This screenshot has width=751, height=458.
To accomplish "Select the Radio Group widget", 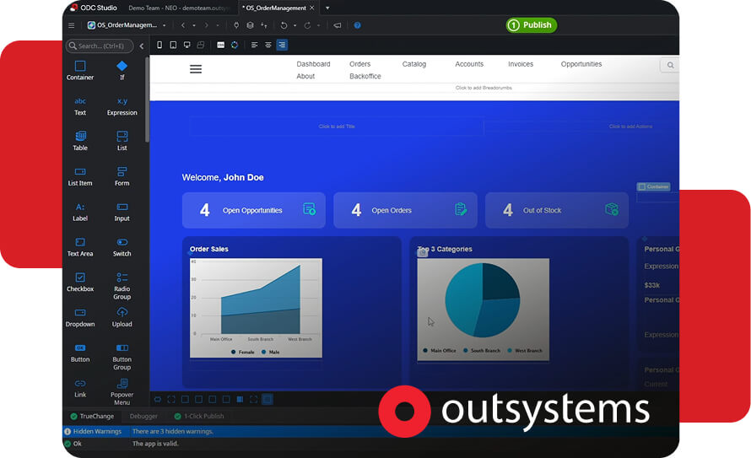I will (x=122, y=286).
